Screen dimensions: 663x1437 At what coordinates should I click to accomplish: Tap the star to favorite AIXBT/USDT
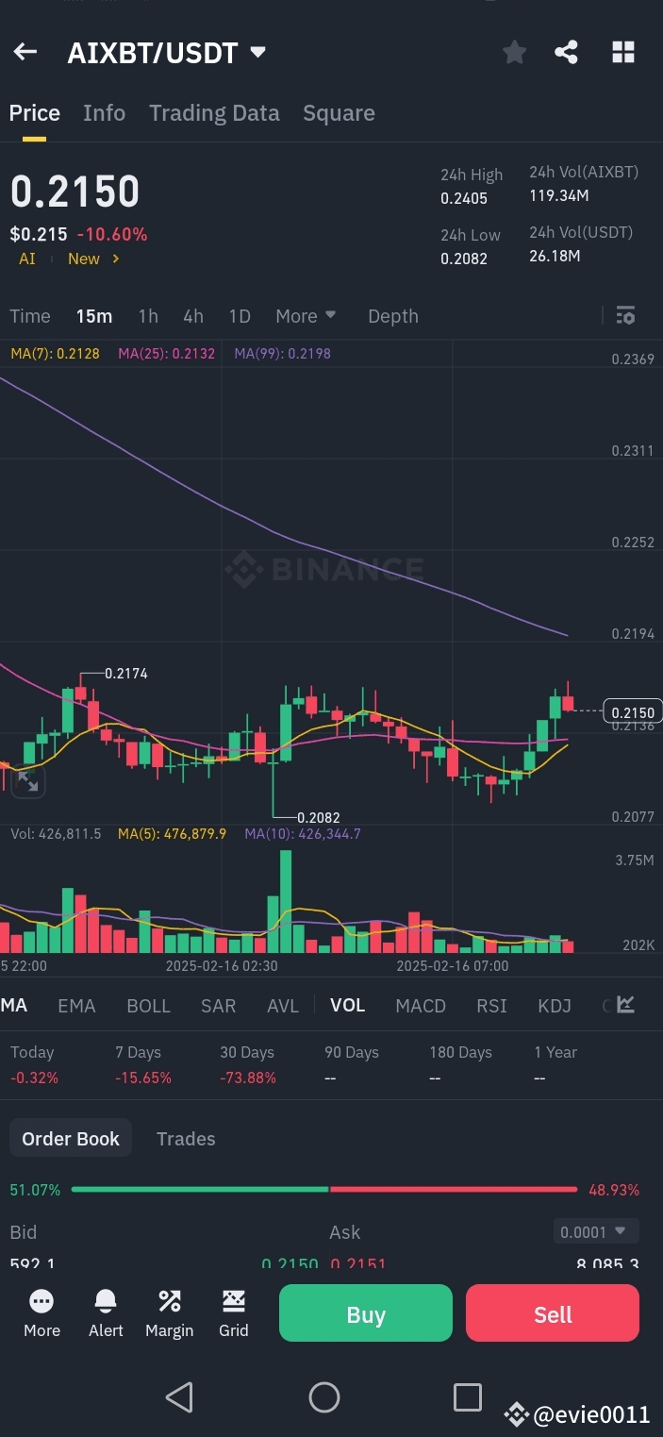tap(514, 52)
